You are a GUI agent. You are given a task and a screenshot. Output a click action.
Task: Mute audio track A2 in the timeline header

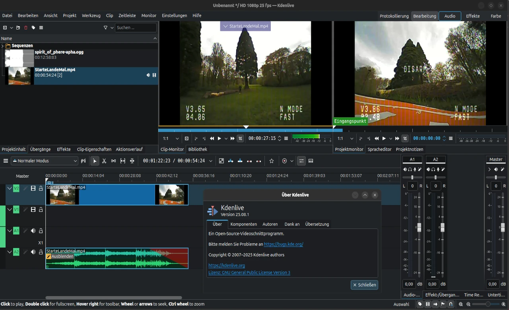pyautogui.click(x=33, y=252)
